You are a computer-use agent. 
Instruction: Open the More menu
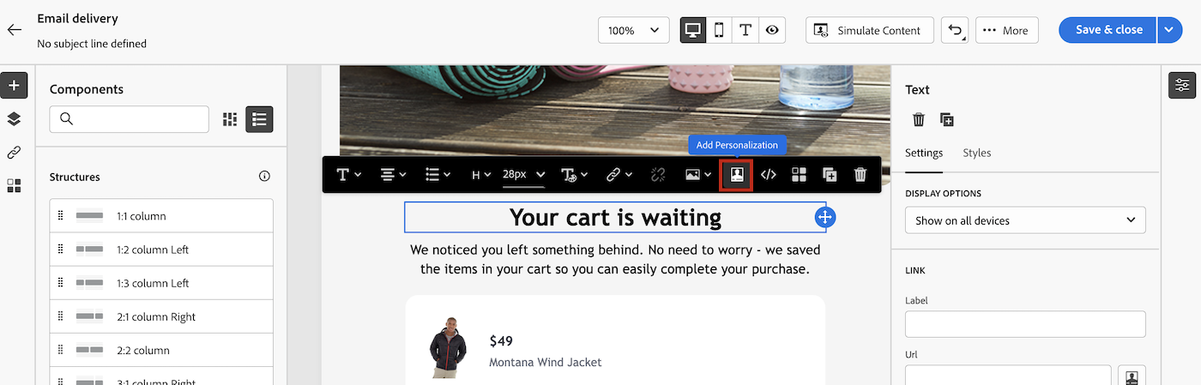tap(1007, 30)
